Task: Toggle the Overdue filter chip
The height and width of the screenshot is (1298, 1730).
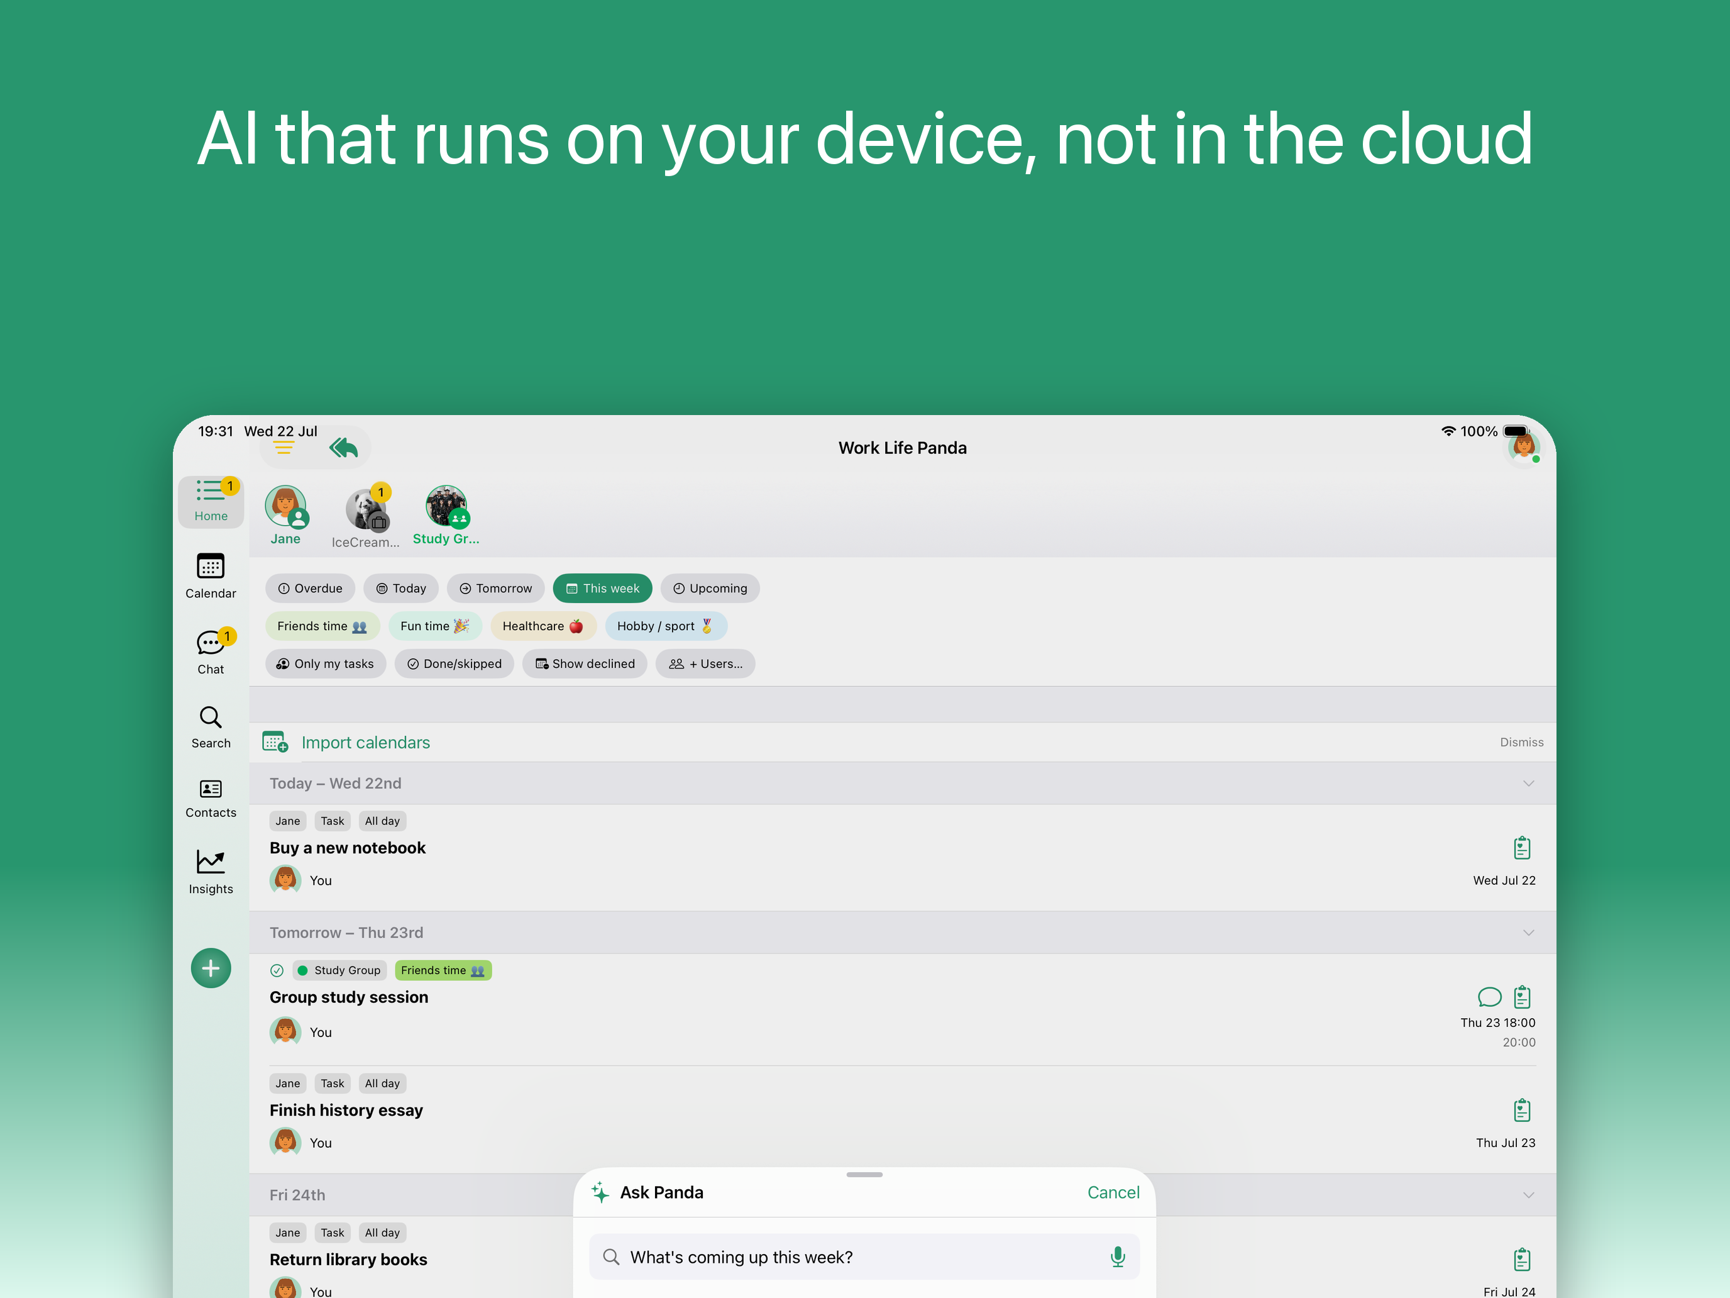Action: (311, 589)
